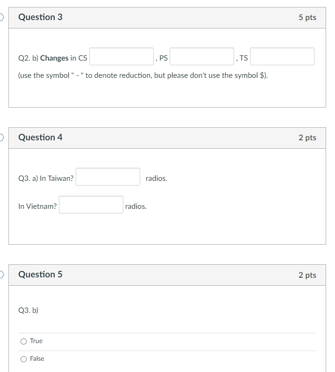The image size is (335, 372).
Task: Click the In Vietnam radios input
Action: click(91, 205)
